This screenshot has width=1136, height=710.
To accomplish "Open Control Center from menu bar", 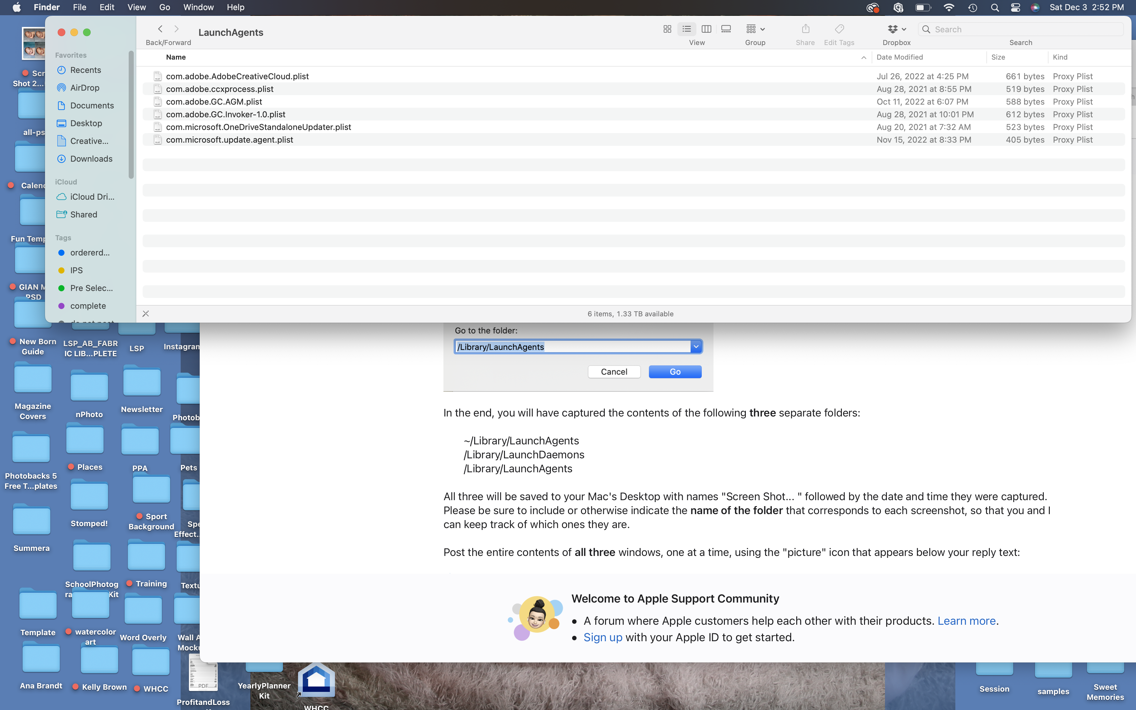I will tap(1015, 8).
